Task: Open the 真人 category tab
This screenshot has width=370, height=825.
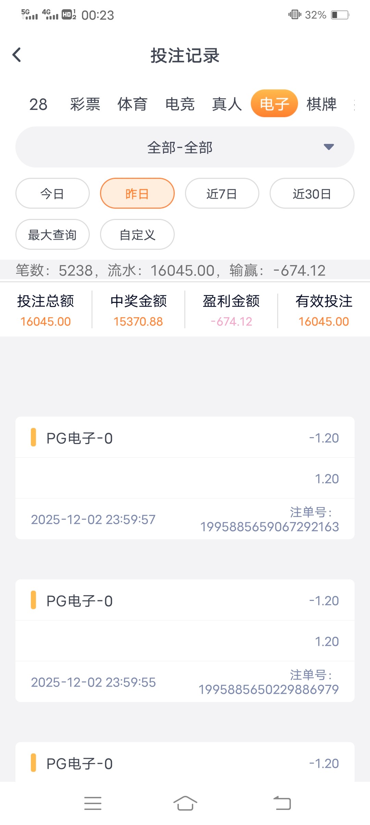Action: 227,104
